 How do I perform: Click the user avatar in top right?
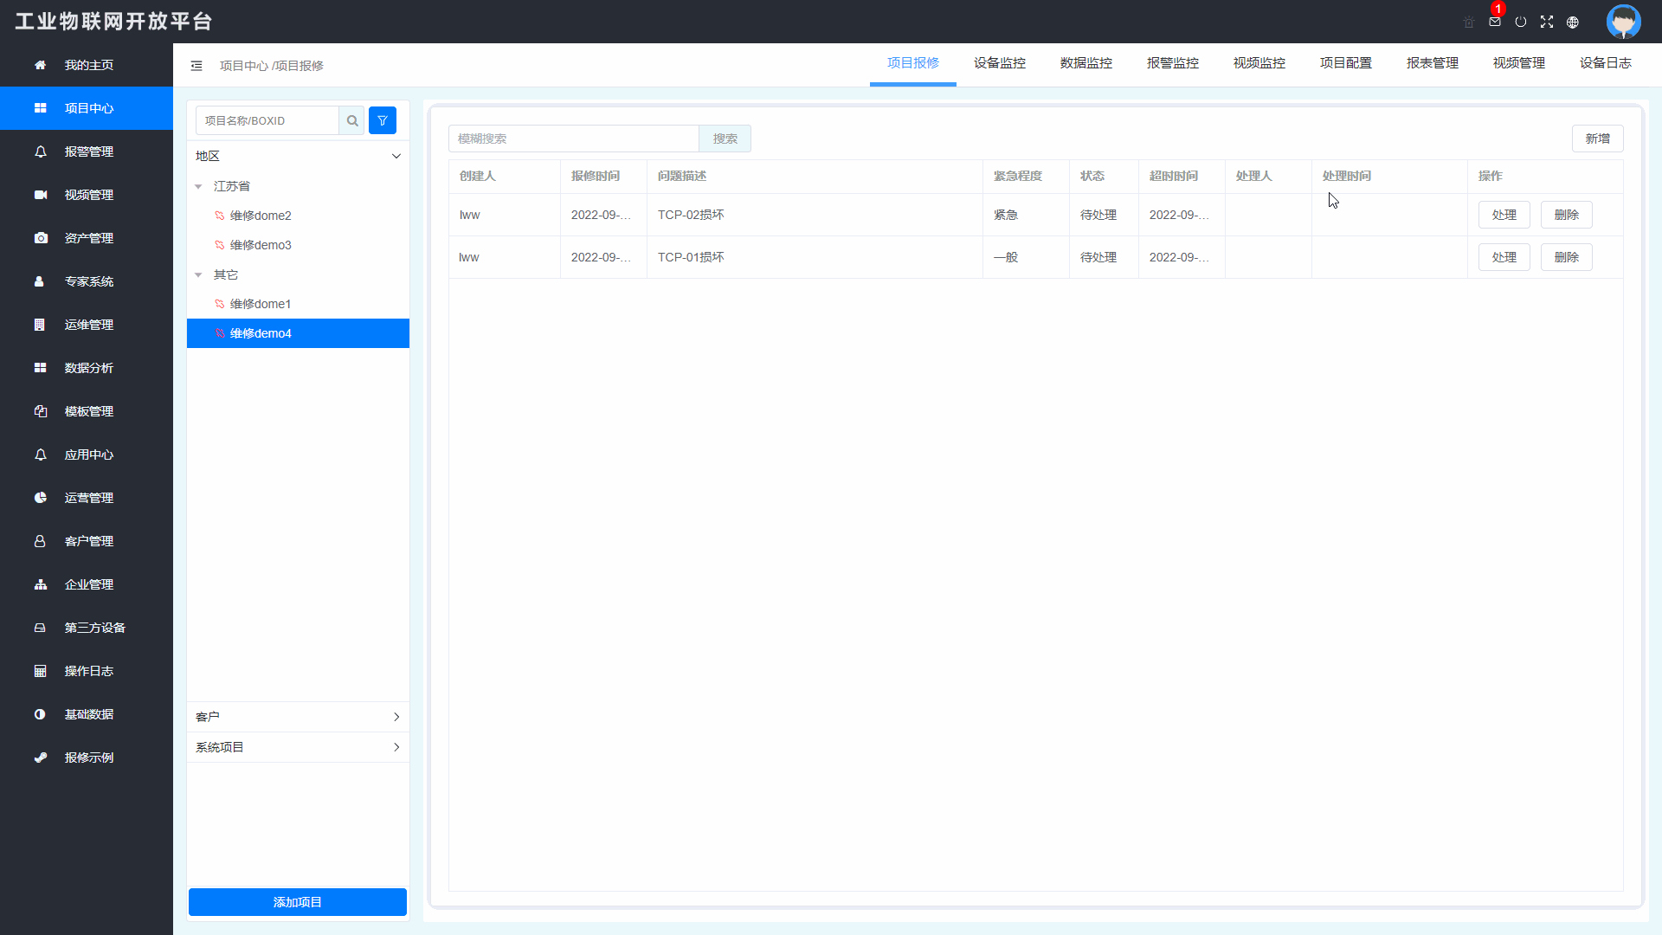click(x=1623, y=22)
